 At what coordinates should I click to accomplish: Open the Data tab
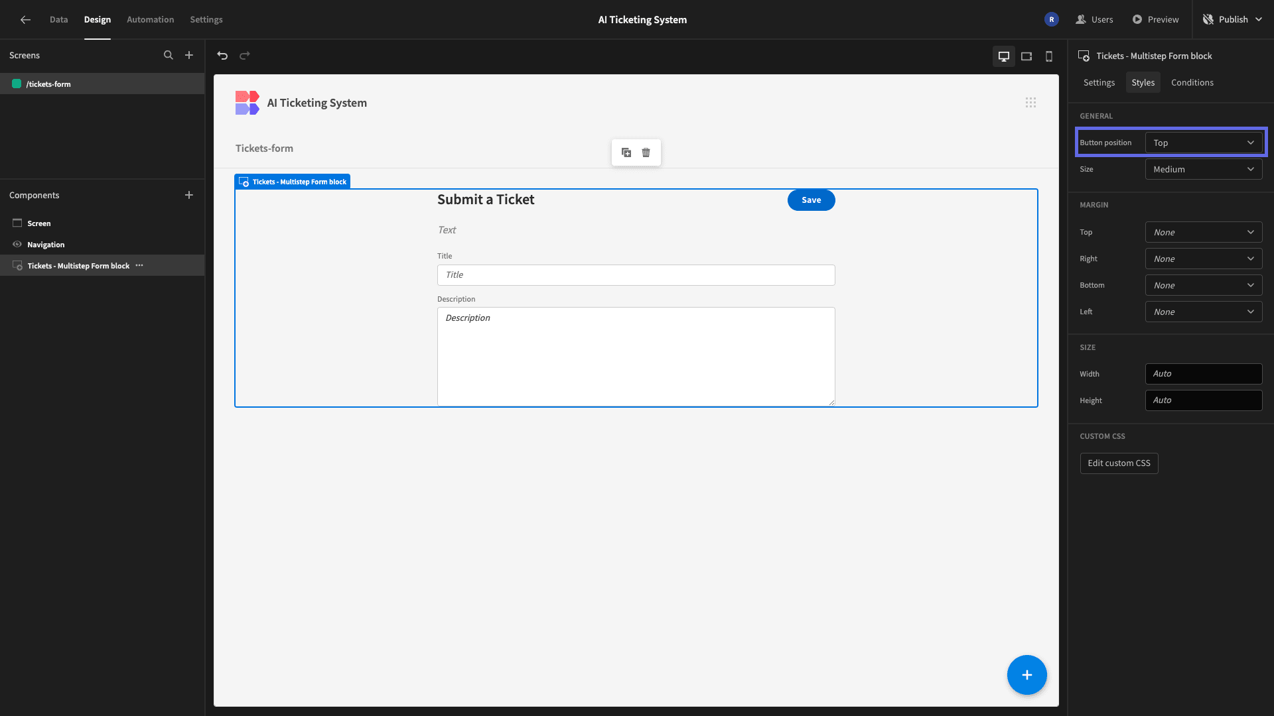pos(58,19)
